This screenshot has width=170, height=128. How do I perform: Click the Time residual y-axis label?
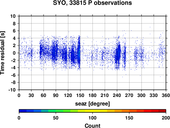point(2,53)
